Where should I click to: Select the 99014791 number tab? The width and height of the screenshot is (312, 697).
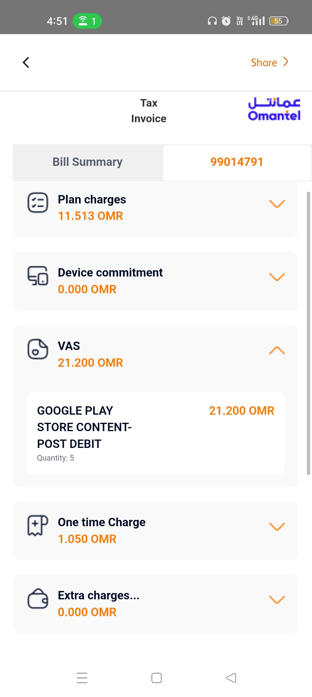point(237,162)
